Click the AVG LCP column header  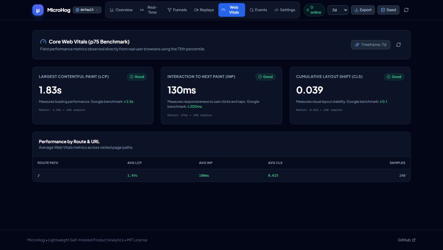point(134,163)
